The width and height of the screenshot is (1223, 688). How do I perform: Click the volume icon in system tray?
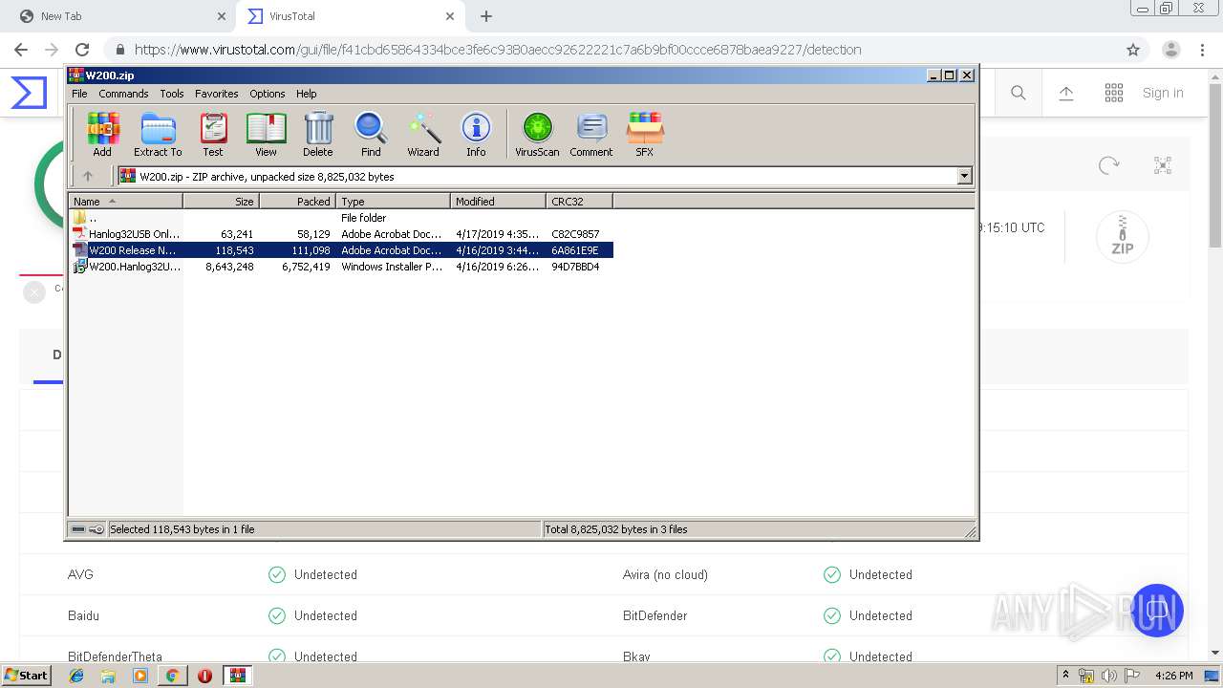pyautogui.click(x=1108, y=676)
